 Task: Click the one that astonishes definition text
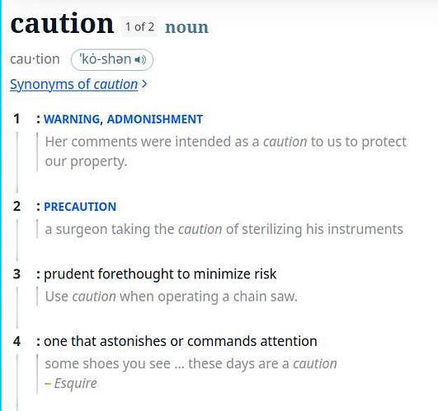181,341
